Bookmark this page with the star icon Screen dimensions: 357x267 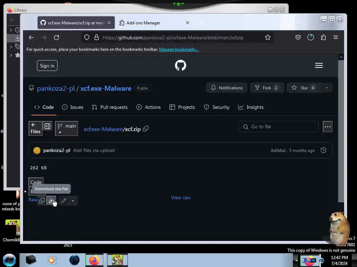(x=268, y=38)
